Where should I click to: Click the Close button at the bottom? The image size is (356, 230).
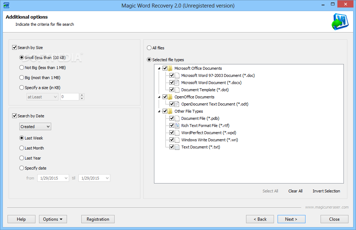[335, 219]
